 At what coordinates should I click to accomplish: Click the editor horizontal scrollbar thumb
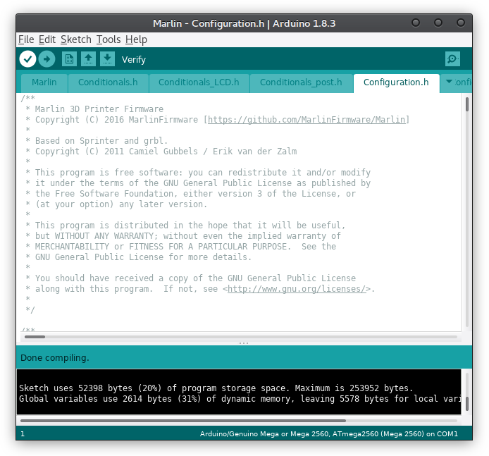[x=35, y=337]
